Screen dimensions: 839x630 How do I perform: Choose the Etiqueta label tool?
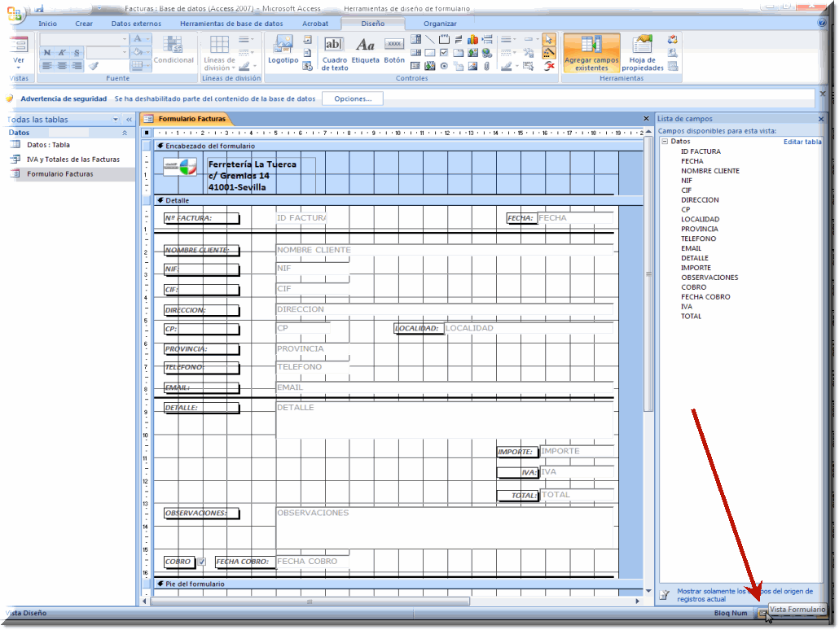coord(366,50)
